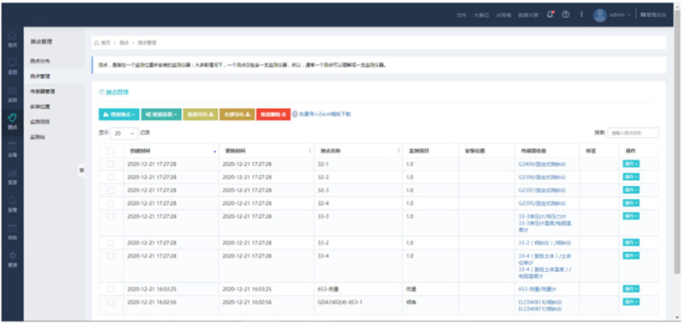Image resolution: width=686 pixels, height=325 pixels.
Task: Open the 操作 dropdown for row 32-2
Action: [x=631, y=178]
